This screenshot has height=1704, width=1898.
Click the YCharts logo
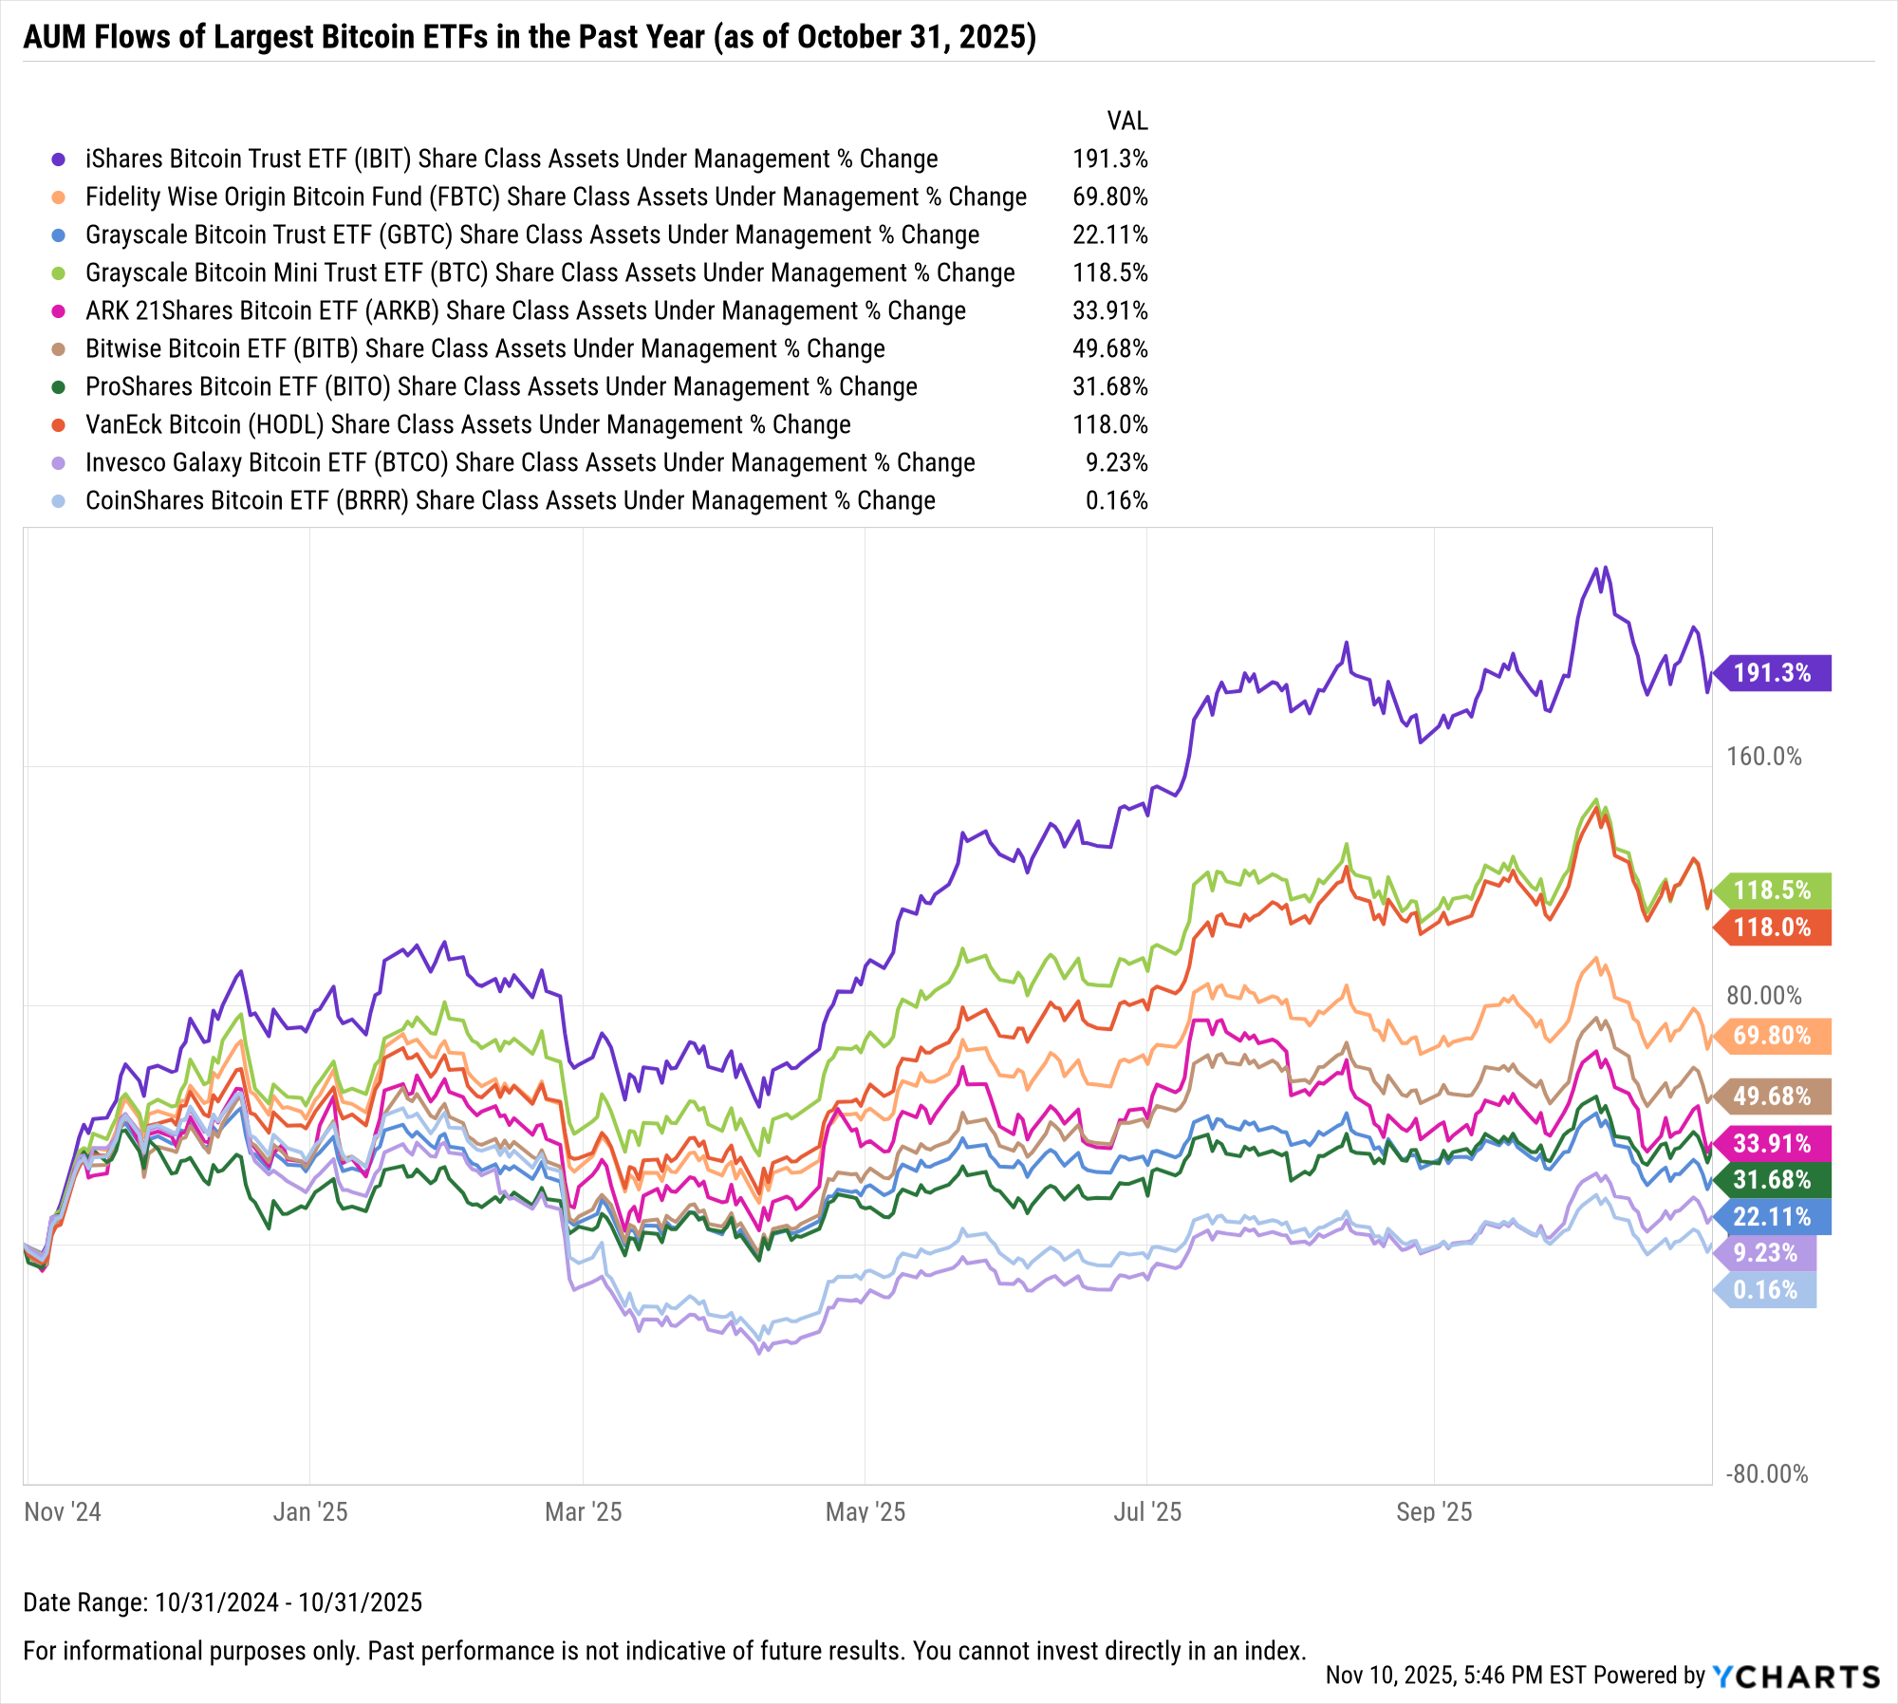1796,1676
